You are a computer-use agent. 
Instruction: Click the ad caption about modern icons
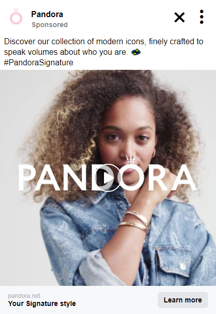click(103, 47)
